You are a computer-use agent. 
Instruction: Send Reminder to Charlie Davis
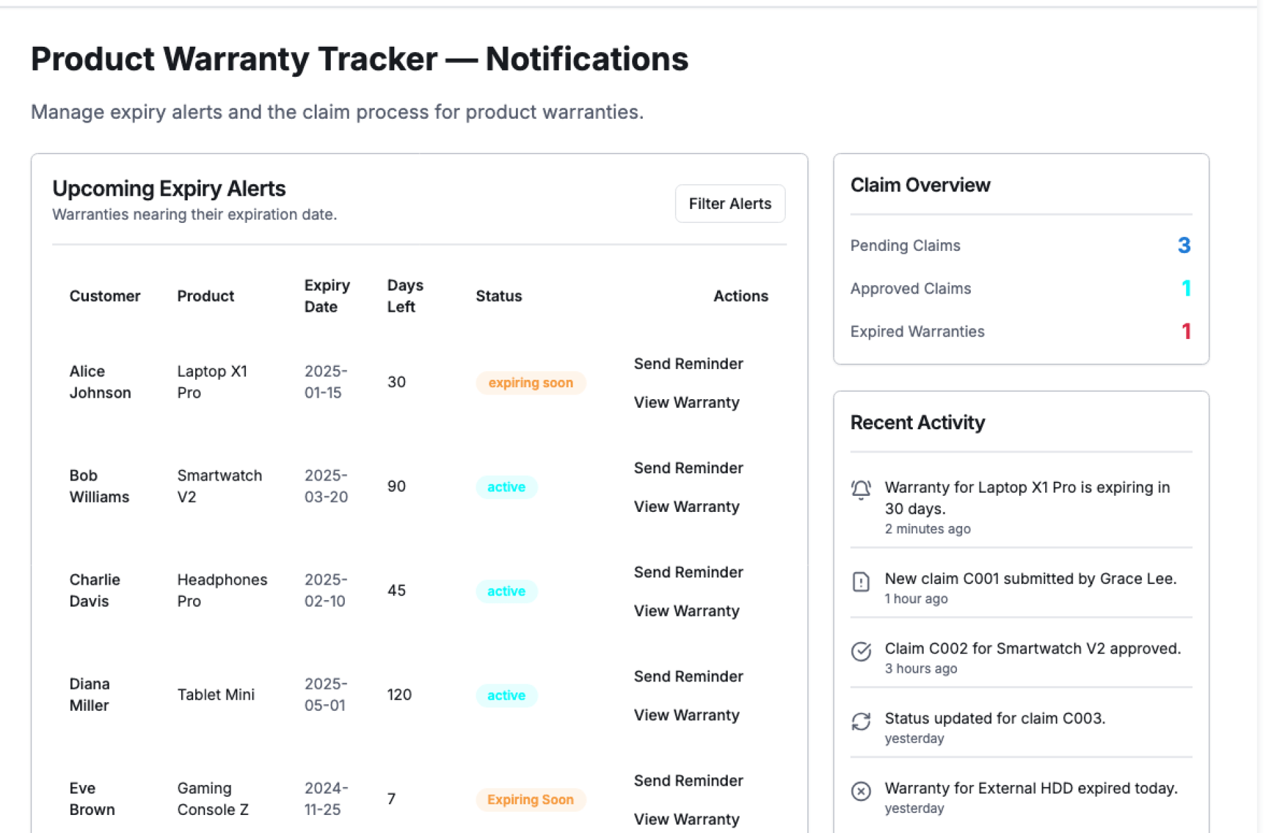click(688, 572)
